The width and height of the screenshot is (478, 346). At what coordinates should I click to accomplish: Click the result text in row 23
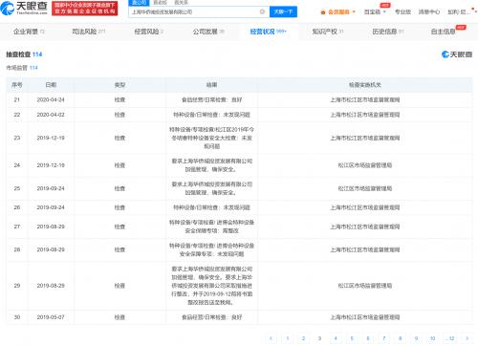[211, 138]
